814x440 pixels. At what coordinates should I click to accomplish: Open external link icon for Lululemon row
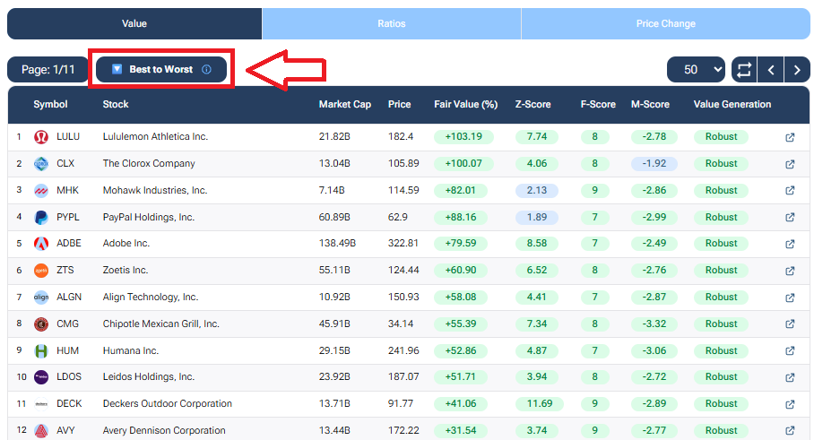click(x=790, y=137)
